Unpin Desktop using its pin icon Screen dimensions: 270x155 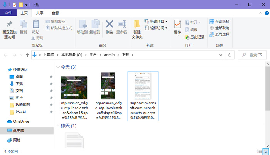click(x=51, y=77)
